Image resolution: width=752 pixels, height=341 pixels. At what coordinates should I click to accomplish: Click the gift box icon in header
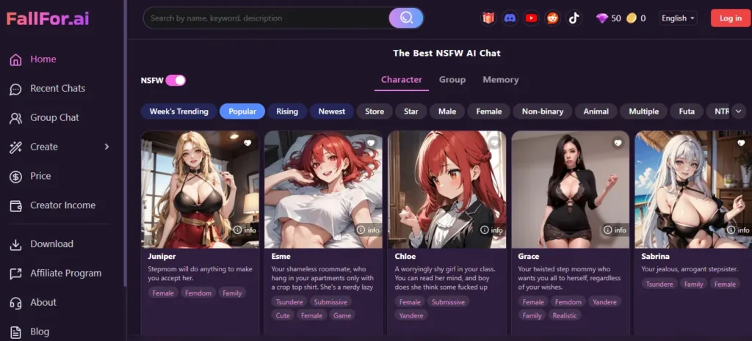[x=488, y=18]
